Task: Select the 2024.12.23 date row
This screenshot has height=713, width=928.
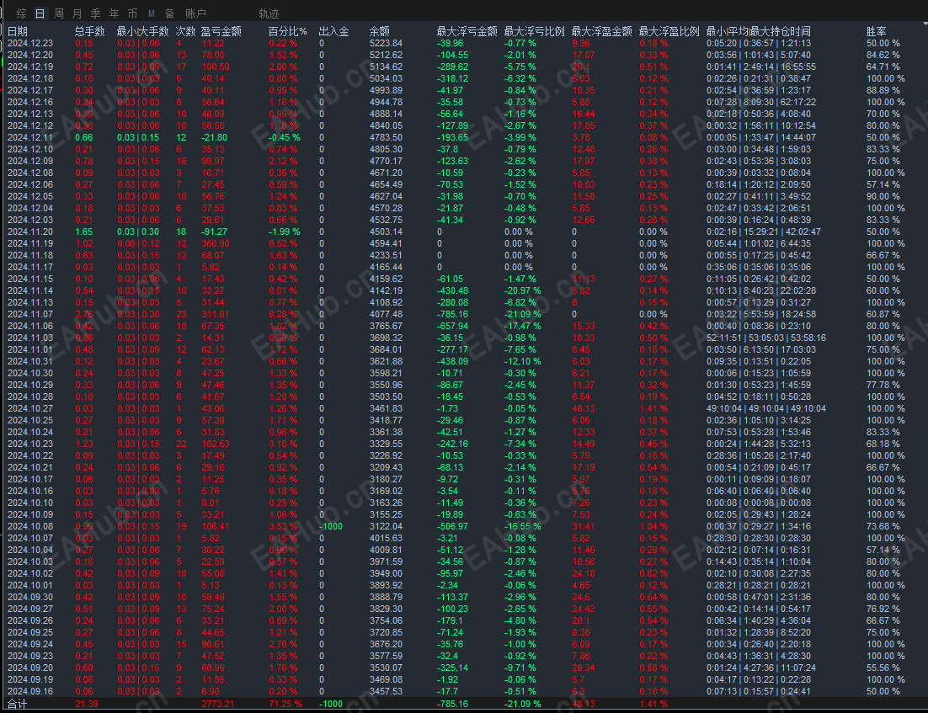Action: point(30,43)
